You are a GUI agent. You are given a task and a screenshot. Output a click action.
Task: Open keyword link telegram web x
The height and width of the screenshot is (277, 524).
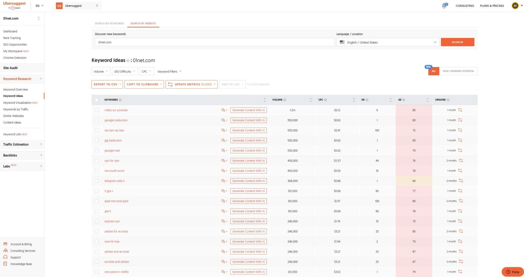115,181
